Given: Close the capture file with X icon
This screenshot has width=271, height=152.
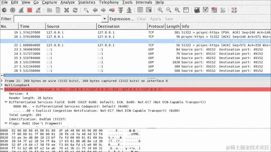Looking at the screenshot, I should tap(67, 10).
